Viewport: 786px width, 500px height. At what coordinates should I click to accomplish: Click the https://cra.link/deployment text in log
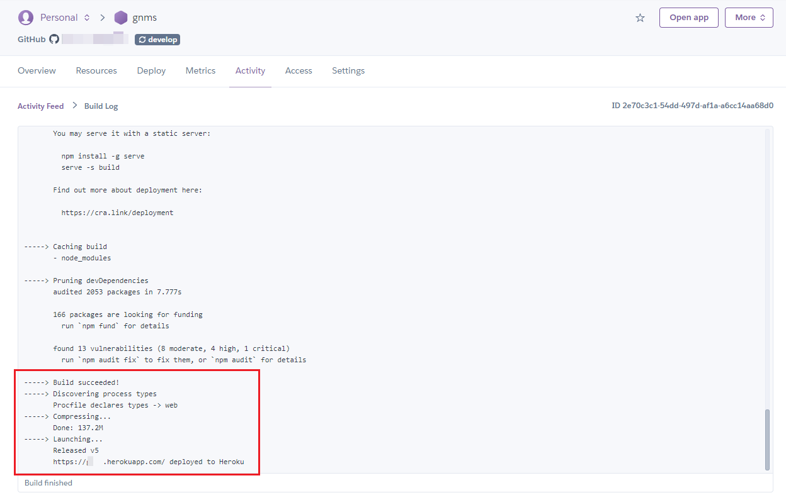(117, 213)
